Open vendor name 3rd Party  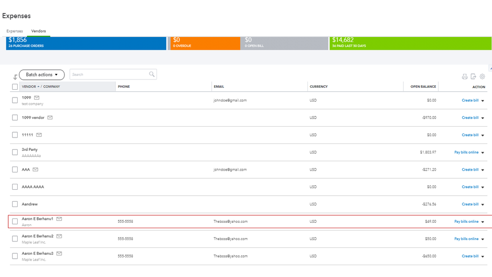[x=30, y=149]
